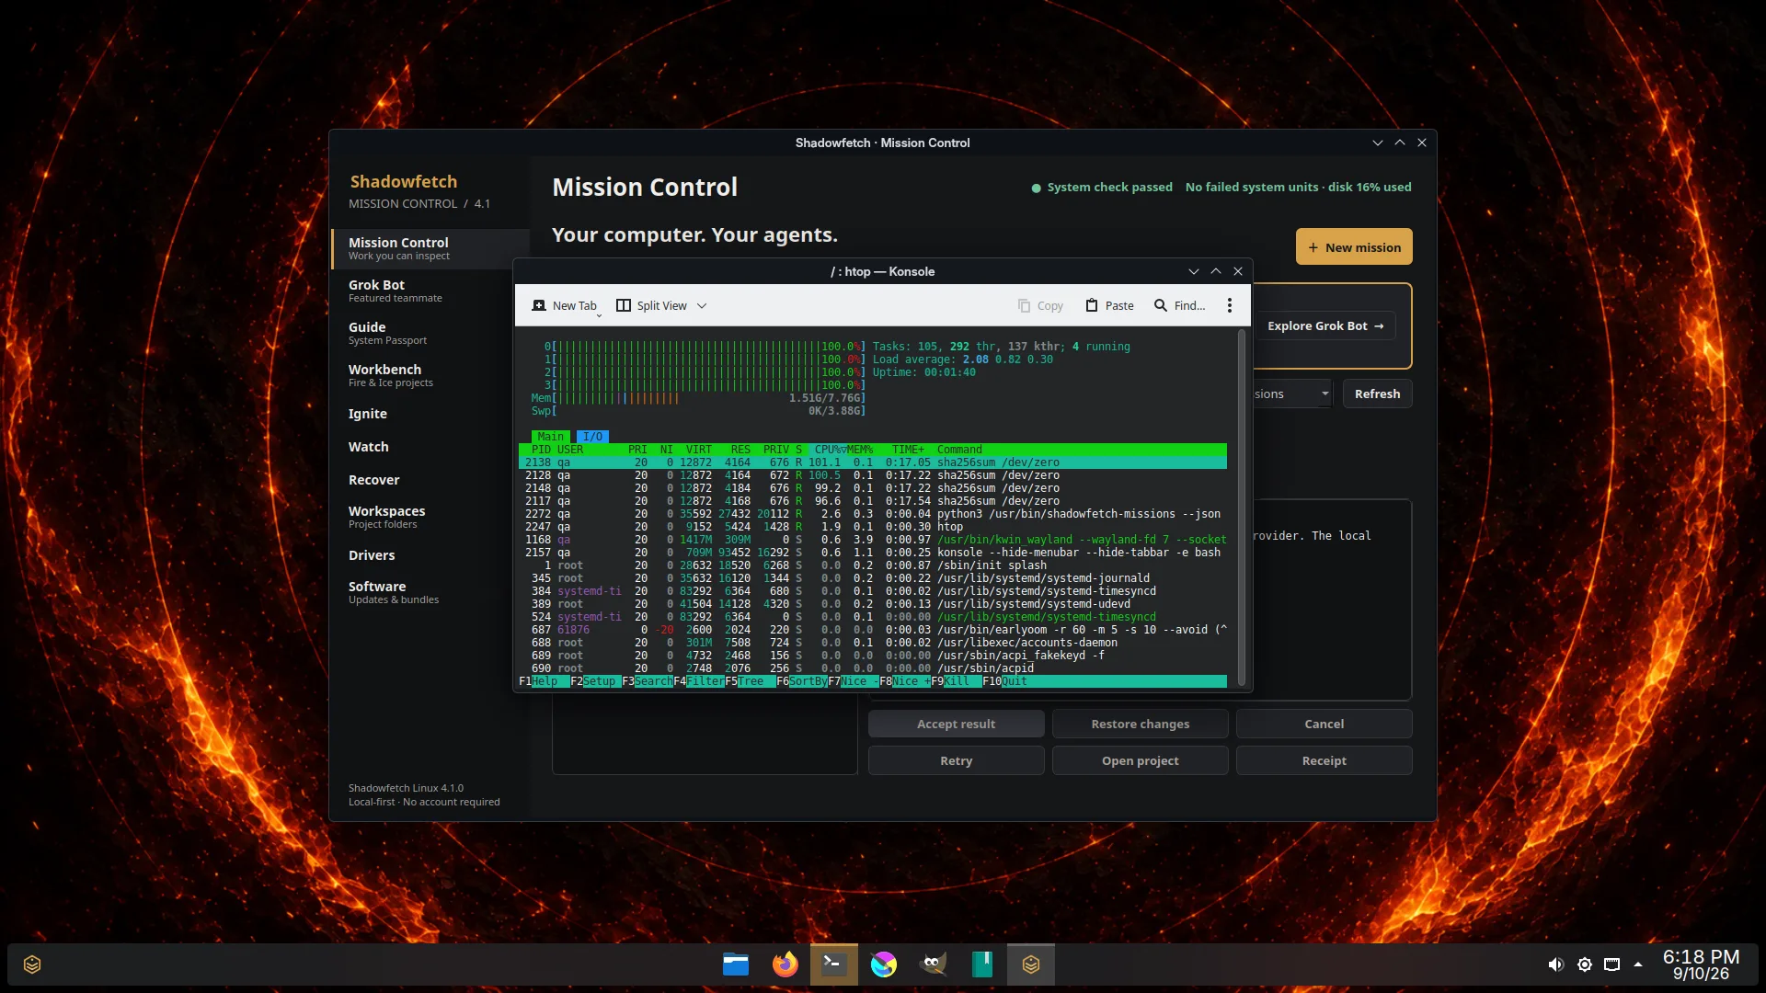The height and width of the screenshot is (993, 1766).
Task: Click F7 Nice - in htop
Action: pyautogui.click(x=853, y=681)
